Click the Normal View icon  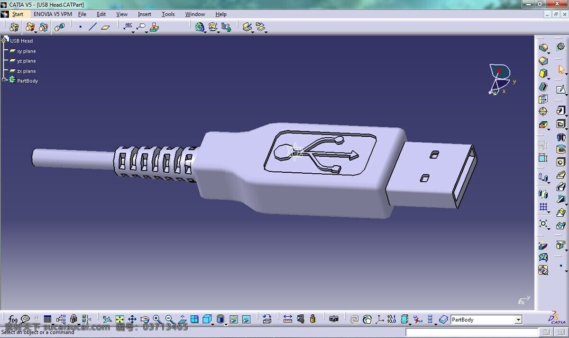coord(182,319)
